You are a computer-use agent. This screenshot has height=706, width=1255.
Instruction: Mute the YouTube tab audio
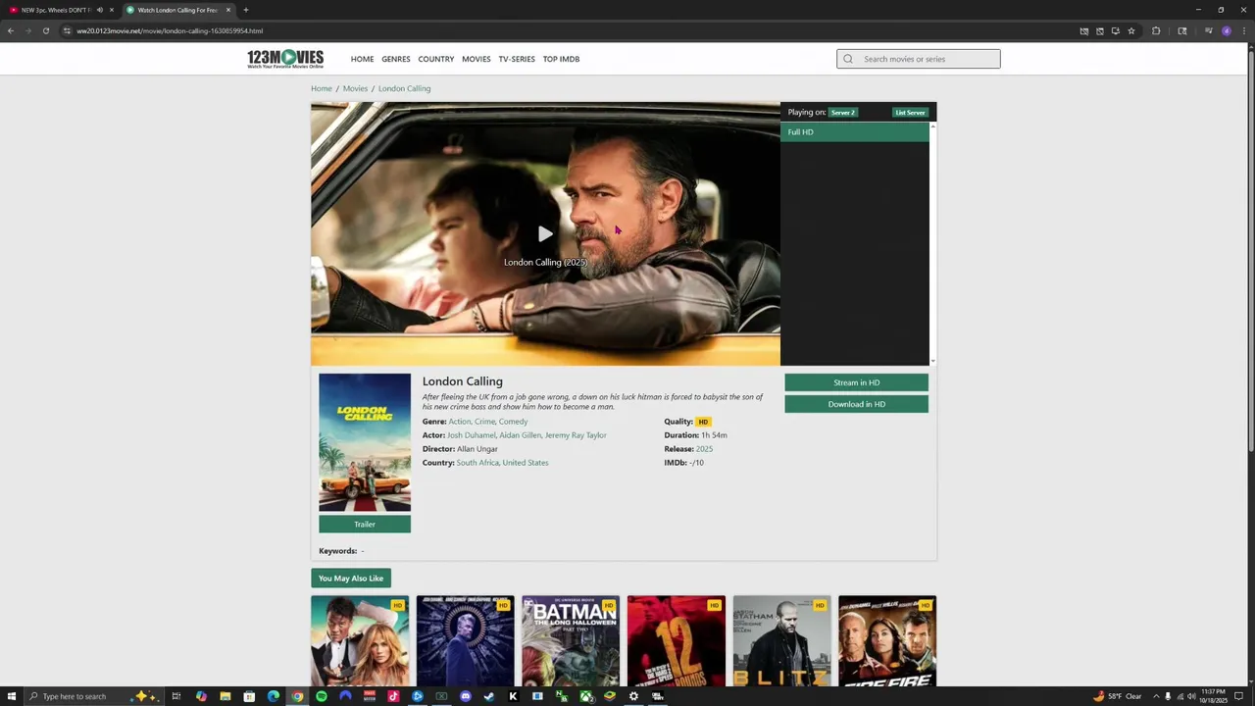tap(99, 10)
